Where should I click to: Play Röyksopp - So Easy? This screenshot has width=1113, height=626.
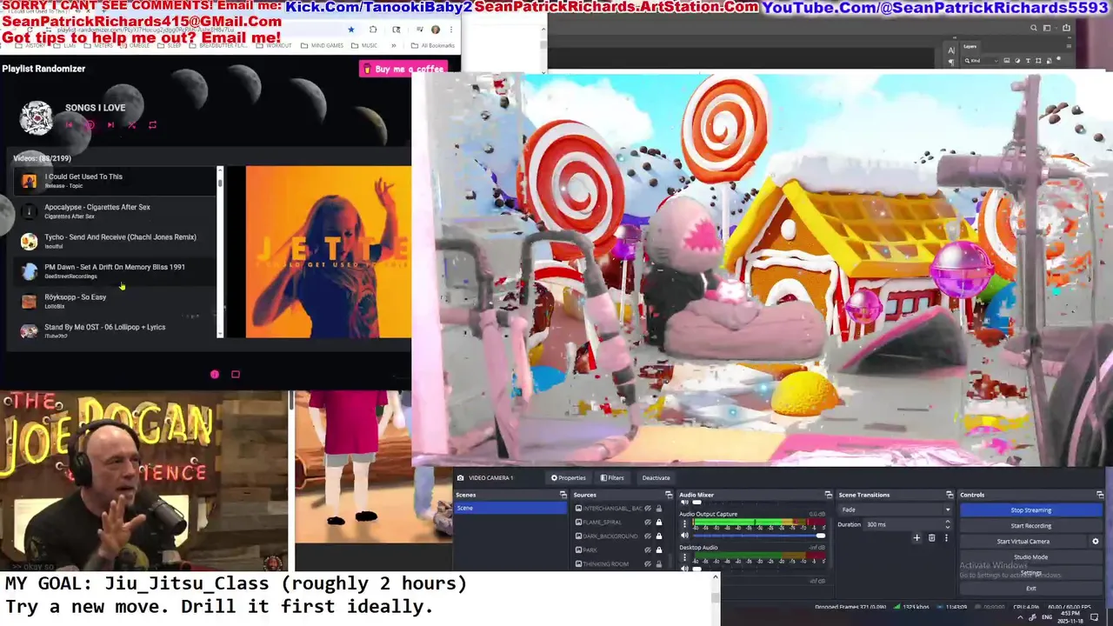[113, 301]
